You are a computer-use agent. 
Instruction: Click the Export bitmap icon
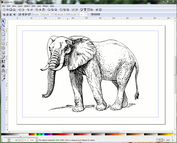pyautogui.click(x=23, y=10)
